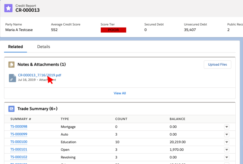Screen dimensions: 243x164
Task: Expand row actions for the Education row
Action: tap(227, 142)
